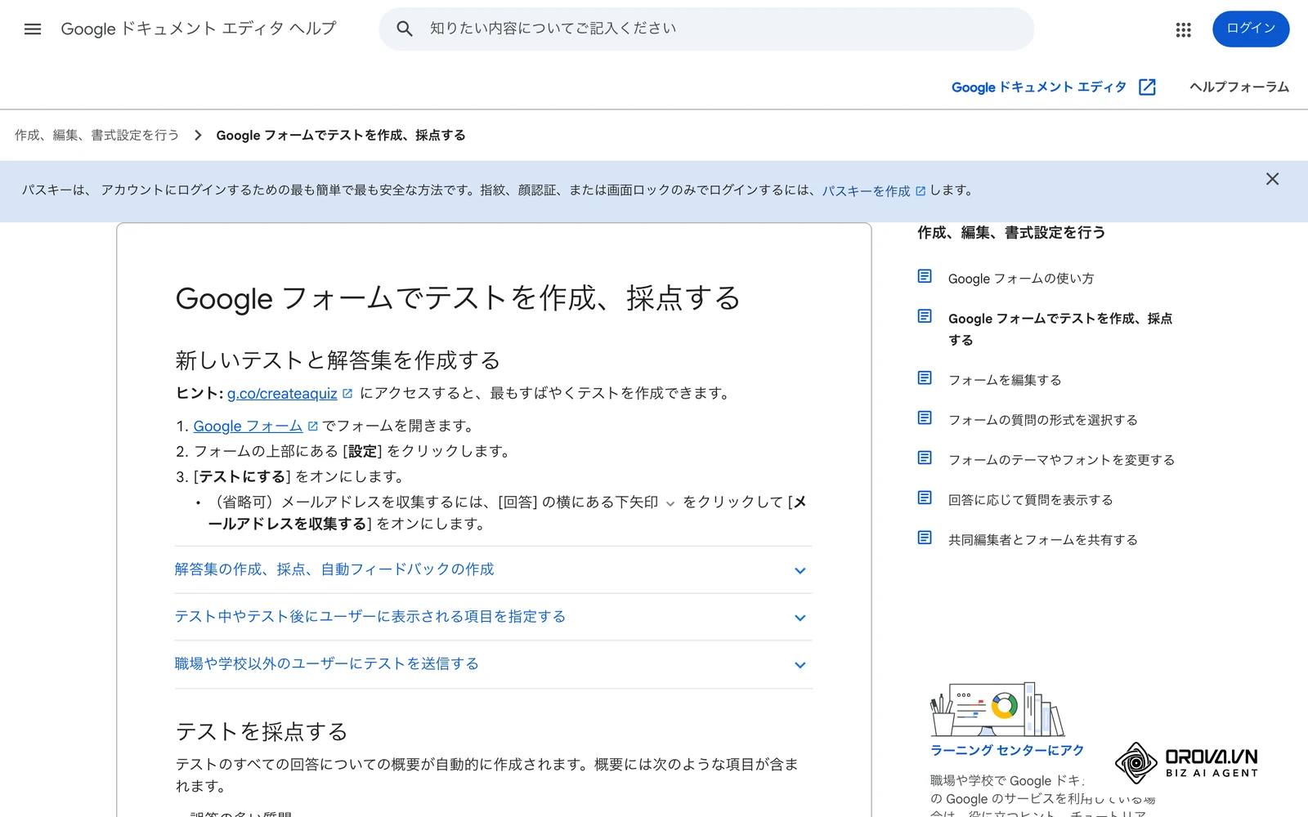Viewport: 1308px width, 817px height.
Task: Click the document icon beside 共同編集者とフォームを共有する
Action: (x=925, y=538)
